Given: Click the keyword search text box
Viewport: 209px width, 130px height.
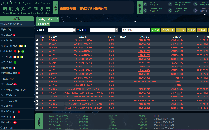Looking at the screenshot, I should click(136, 30).
